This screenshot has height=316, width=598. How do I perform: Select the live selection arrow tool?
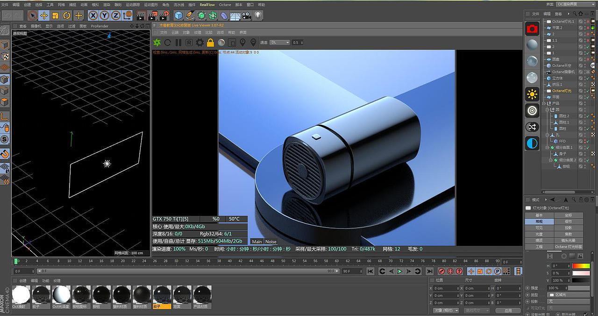click(33, 15)
